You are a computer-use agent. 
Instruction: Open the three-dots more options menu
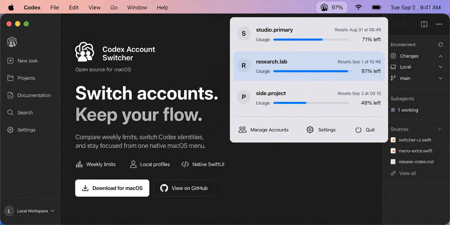(439, 24)
